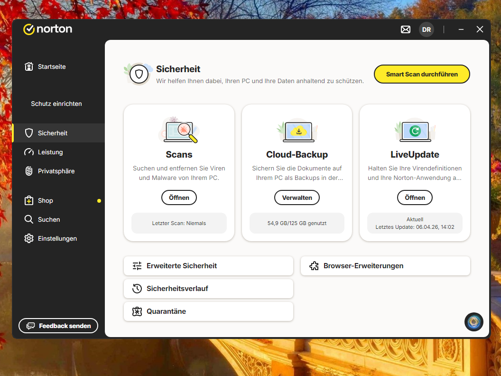Go to Startseite in sidebar
This screenshot has width=501, height=376.
tap(51, 67)
